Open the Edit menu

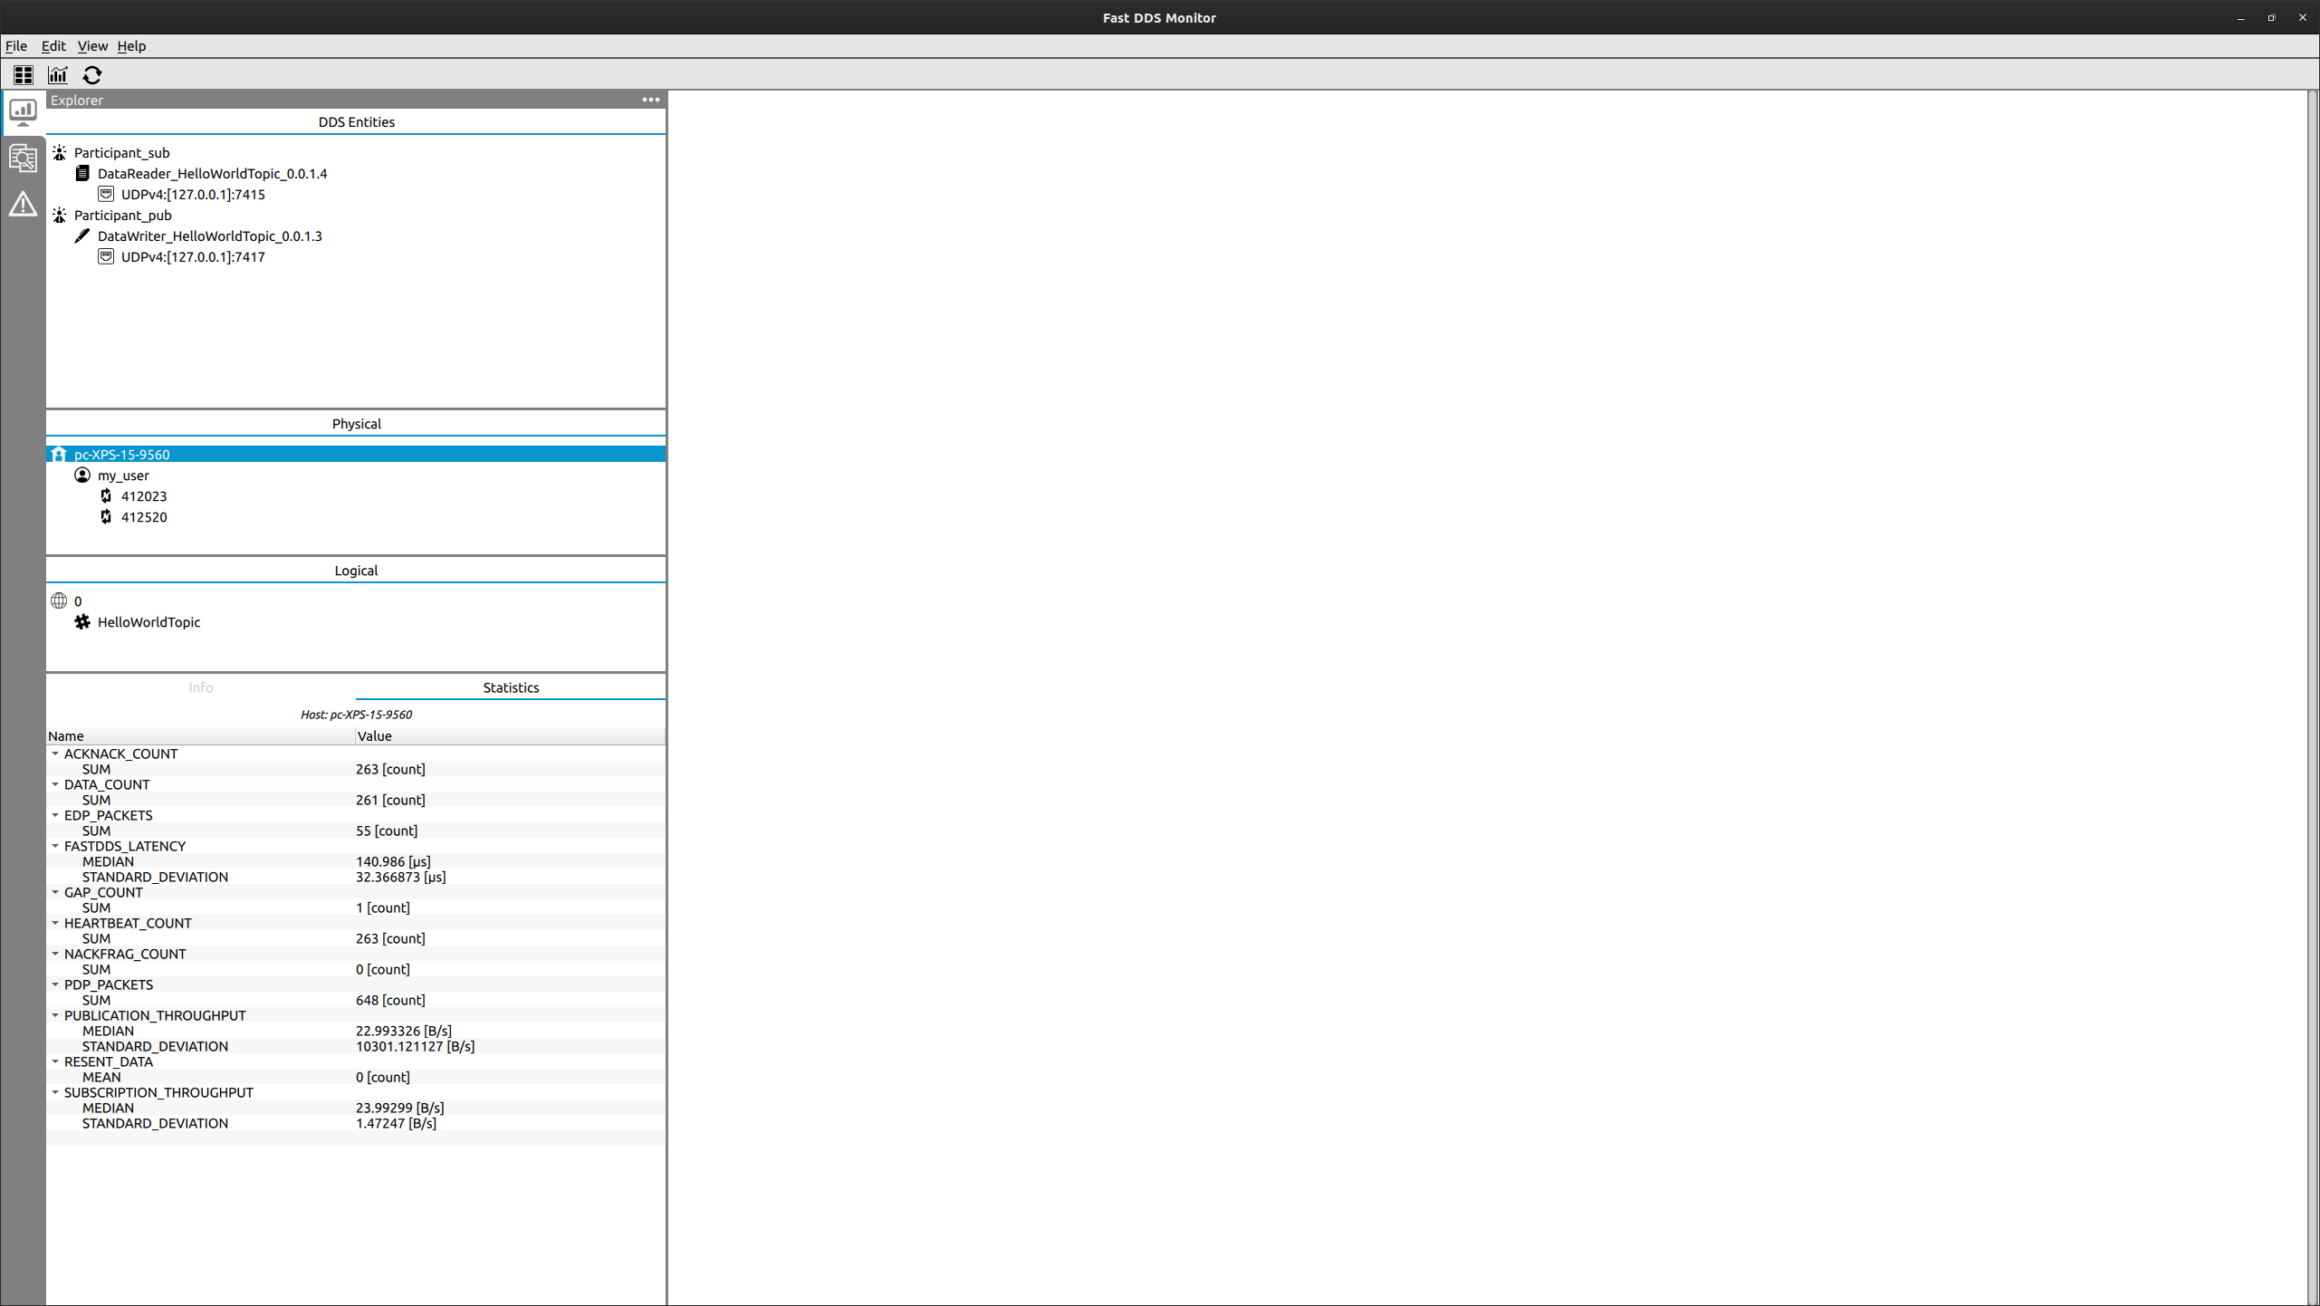click(53, 46)
